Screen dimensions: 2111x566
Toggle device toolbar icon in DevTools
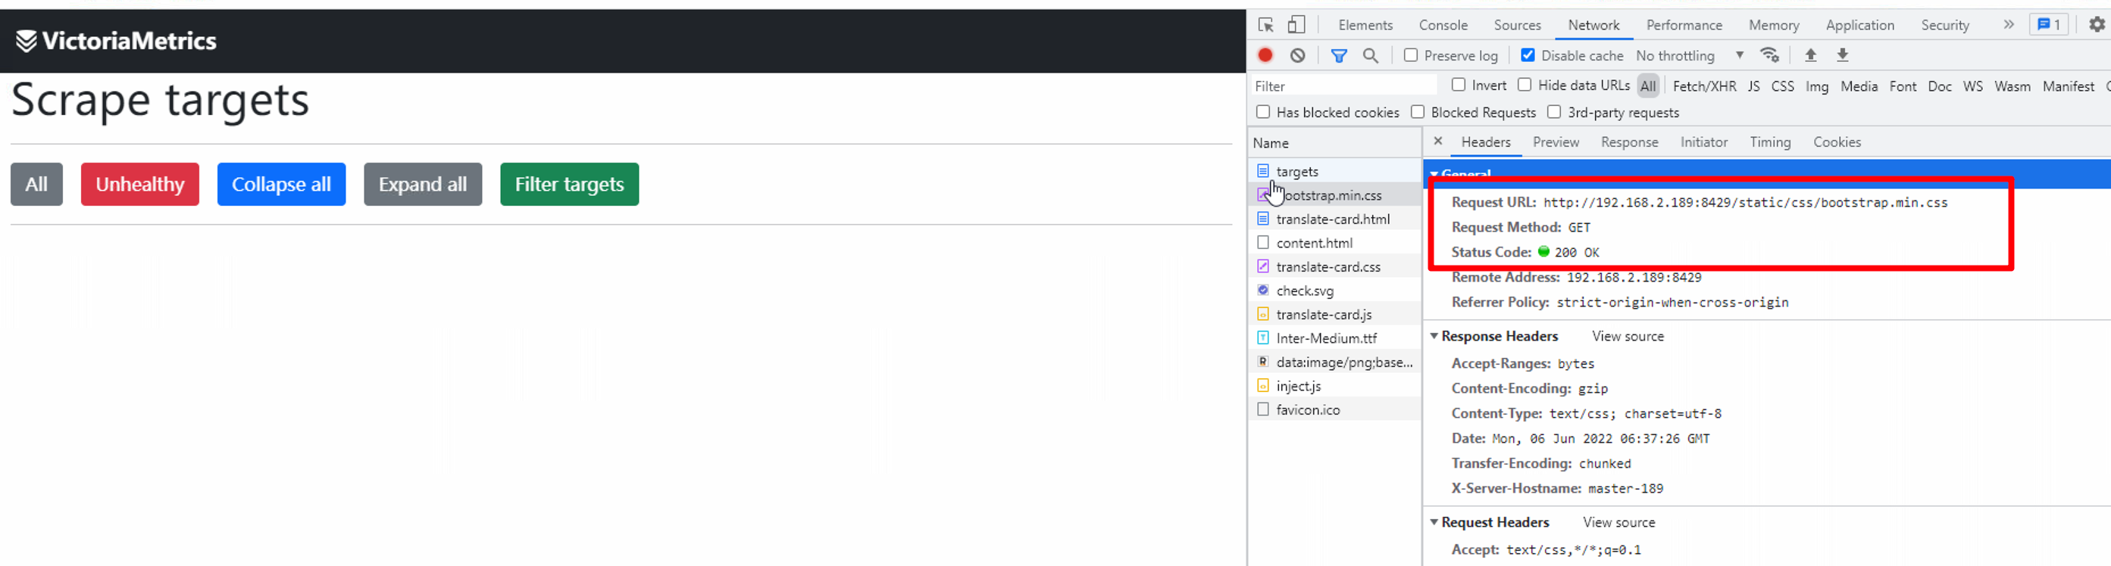coord(1296,24)
